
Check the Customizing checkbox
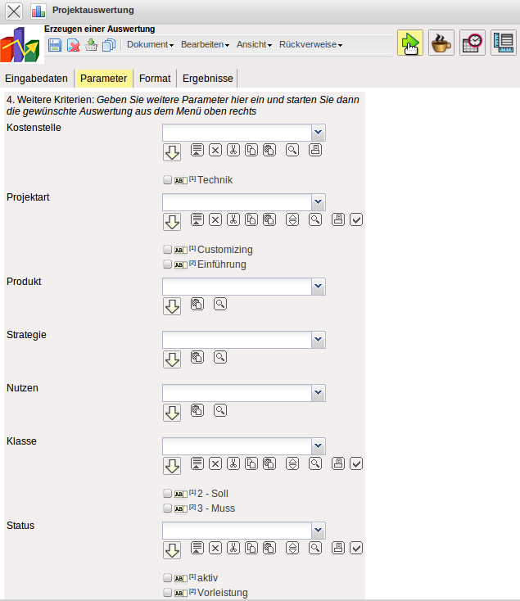[167, 250]
